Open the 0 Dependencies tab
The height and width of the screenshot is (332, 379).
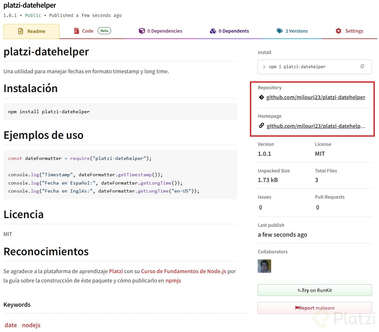[x=160, y=31]
